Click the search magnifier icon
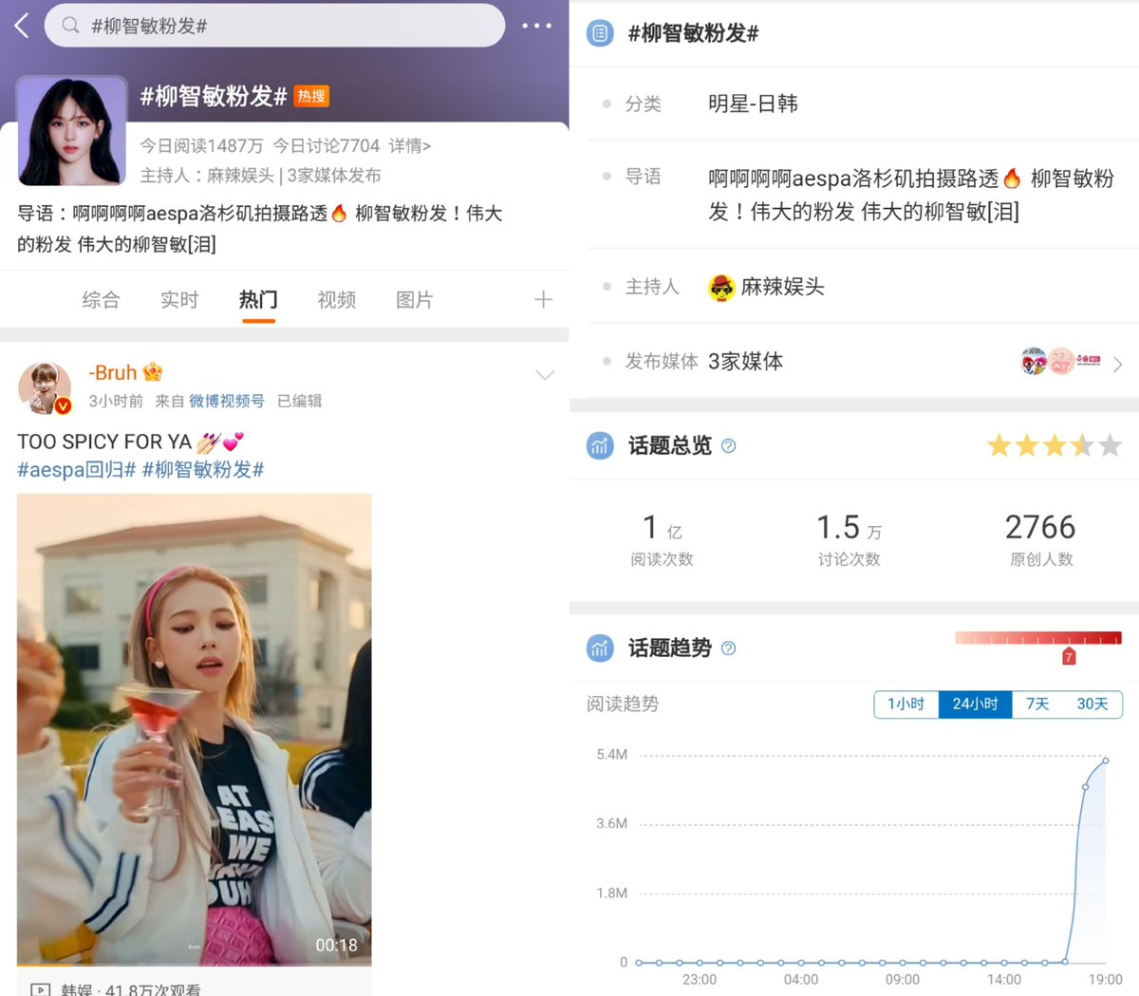The height and width of the screenshot is (996, 1139). tap(70, 26)
